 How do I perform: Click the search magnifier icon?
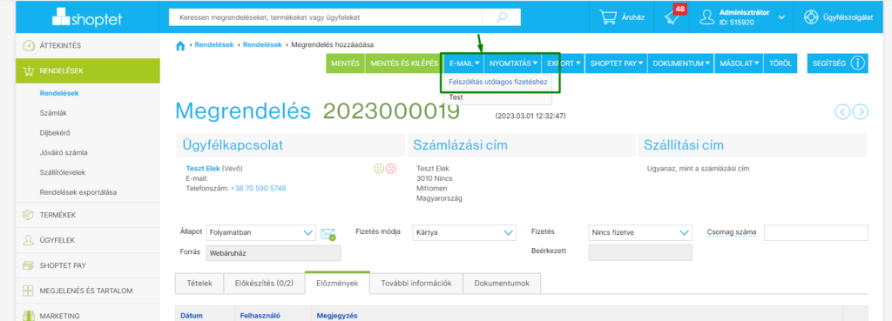pos(501,17)
